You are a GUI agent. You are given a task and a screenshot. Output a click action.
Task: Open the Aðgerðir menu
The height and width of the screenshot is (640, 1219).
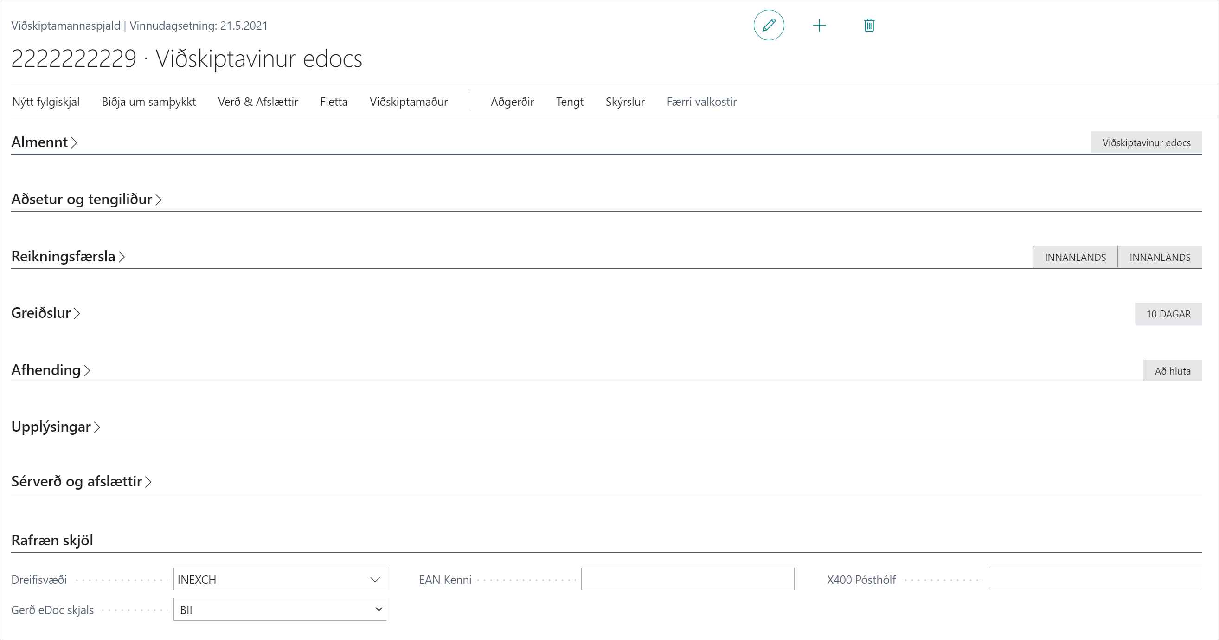(x=512, y=102)
